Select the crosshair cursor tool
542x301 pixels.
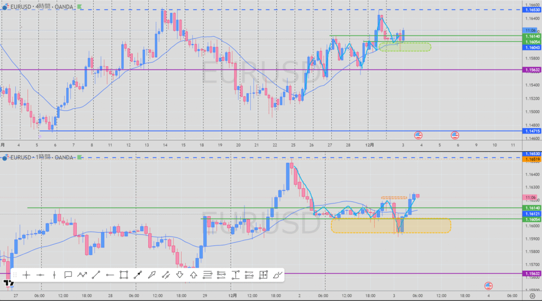click(26, 275)
